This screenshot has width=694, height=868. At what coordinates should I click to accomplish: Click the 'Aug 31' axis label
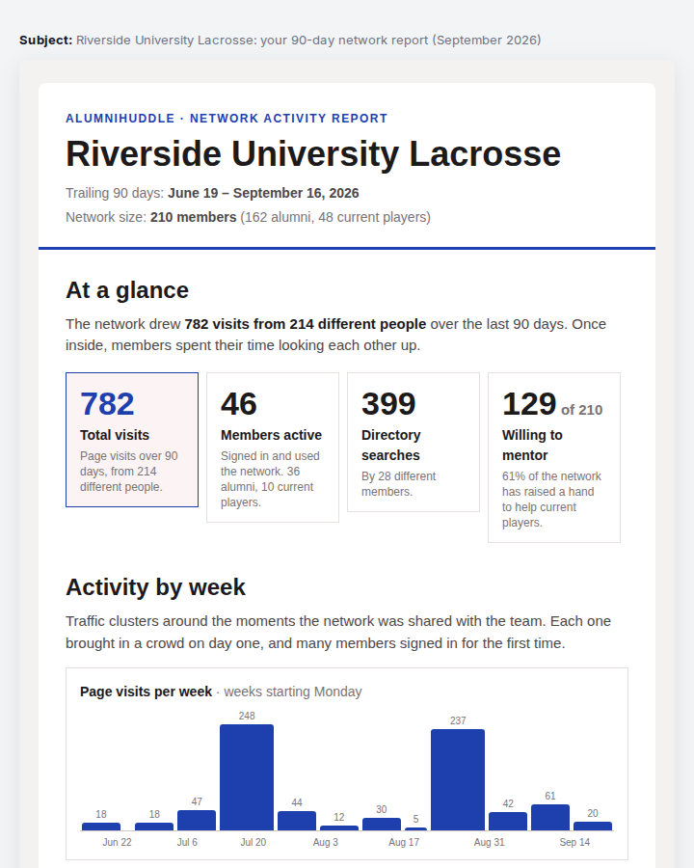pos(490,842)
